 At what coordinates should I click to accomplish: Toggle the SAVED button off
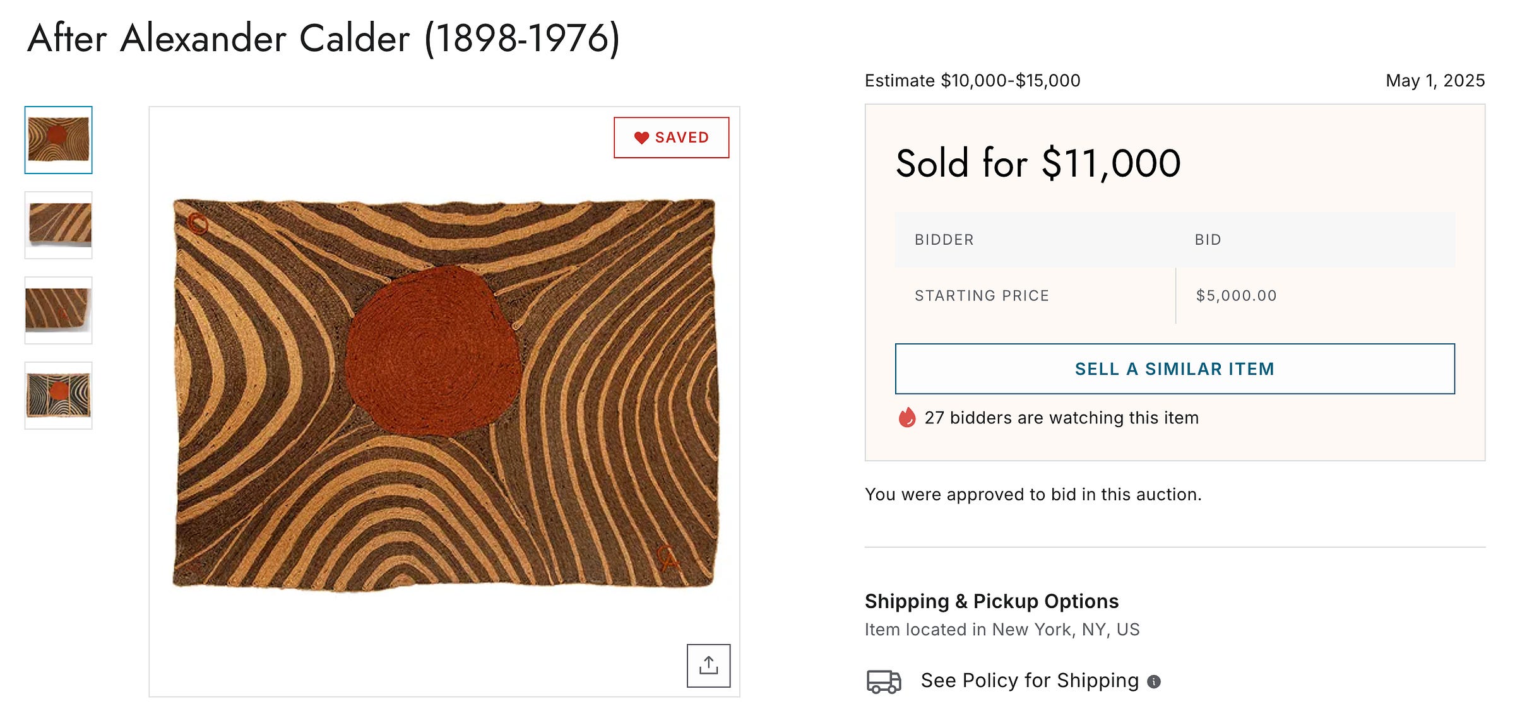tap(671, 138)
